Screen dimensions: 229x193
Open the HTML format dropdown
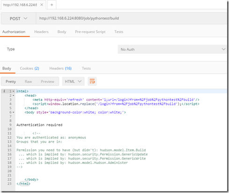coord(73,81)
